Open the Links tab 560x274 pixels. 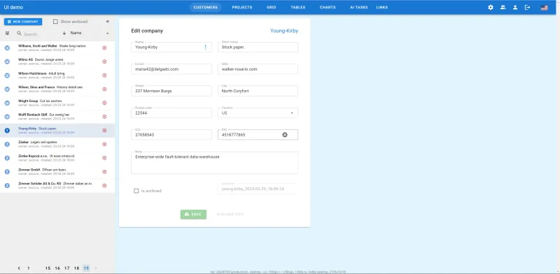click(x=381, y=8)
